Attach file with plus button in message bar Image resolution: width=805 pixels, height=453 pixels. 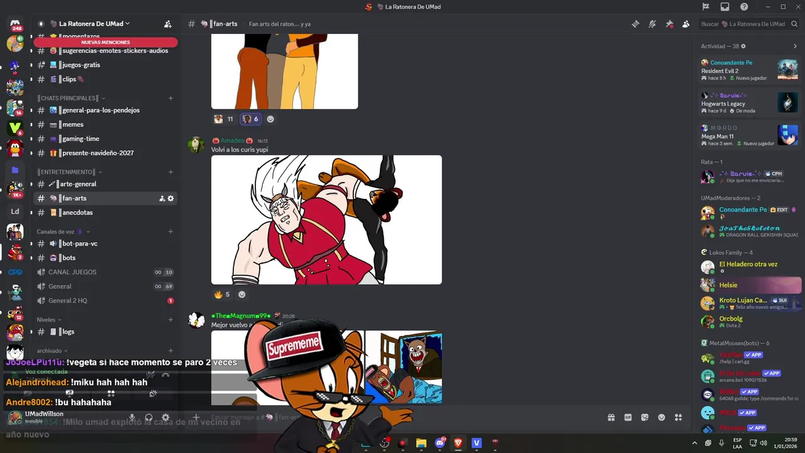[x=196, y=417]
